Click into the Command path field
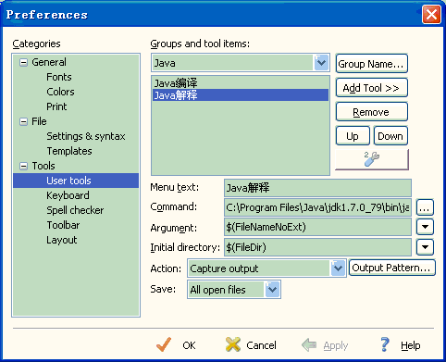This screenshot has height=362, width=446. [x=317, y=207]
